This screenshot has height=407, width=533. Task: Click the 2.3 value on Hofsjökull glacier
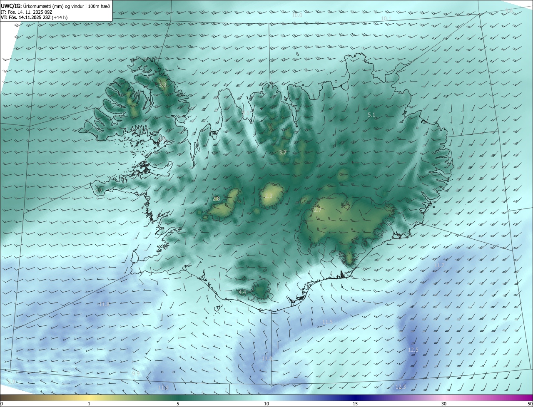269,196
